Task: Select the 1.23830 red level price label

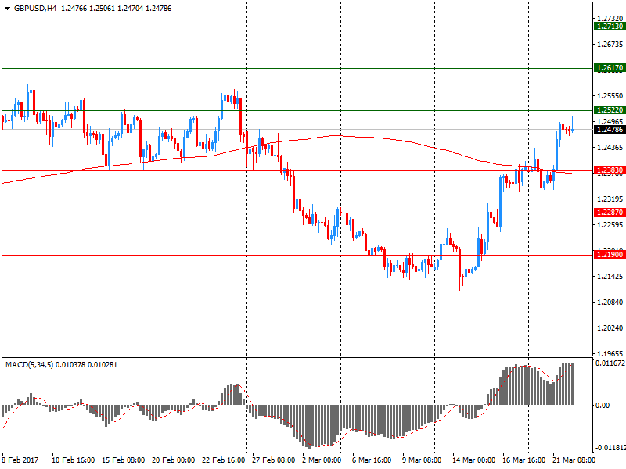Action: 610,170
